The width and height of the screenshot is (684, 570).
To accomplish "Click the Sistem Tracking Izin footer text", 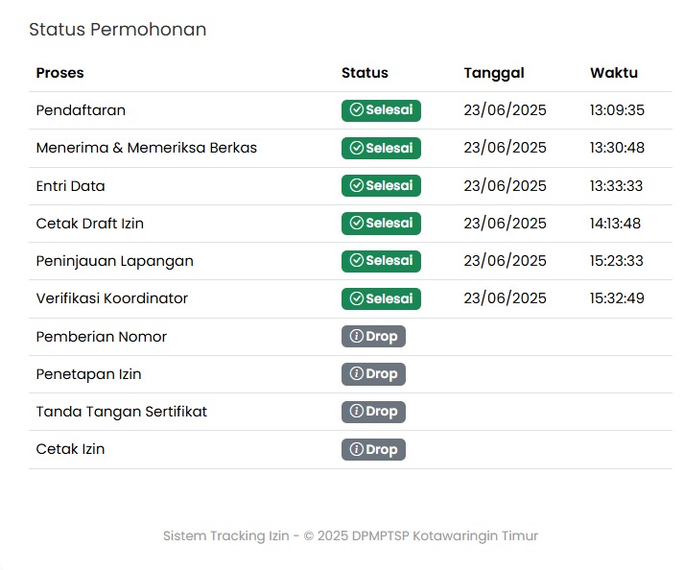I will [350, 536].
